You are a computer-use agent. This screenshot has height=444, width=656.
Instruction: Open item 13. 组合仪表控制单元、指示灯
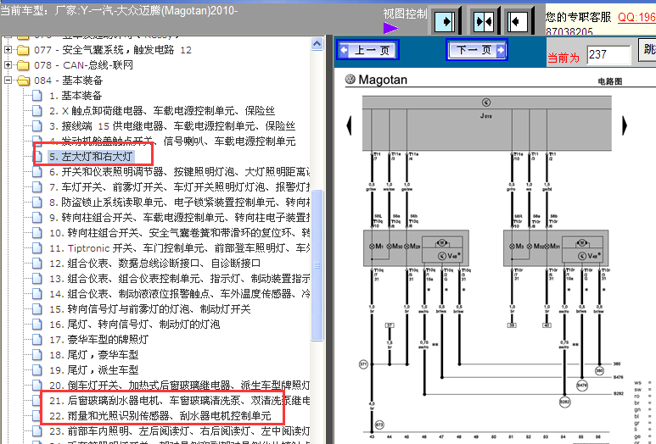(x=179, y=279)
